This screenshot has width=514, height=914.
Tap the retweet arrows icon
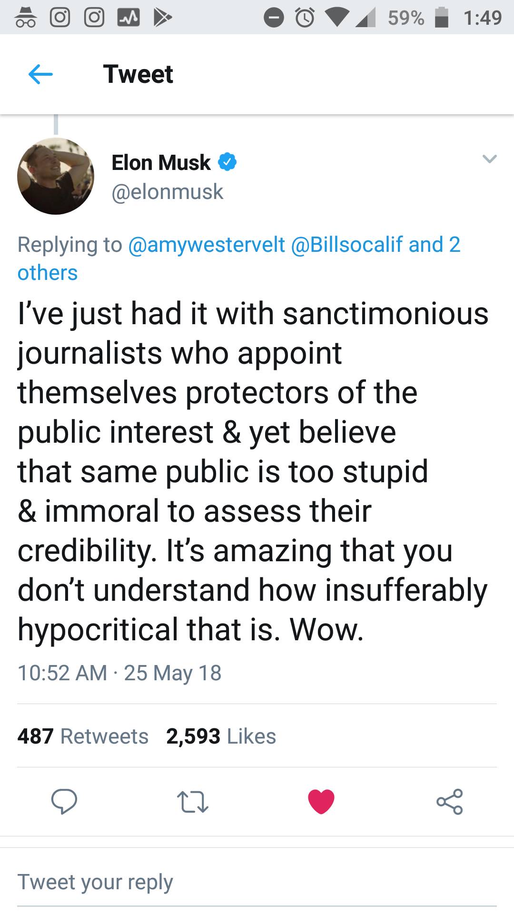pyautogui.click(x=192, y=802)
